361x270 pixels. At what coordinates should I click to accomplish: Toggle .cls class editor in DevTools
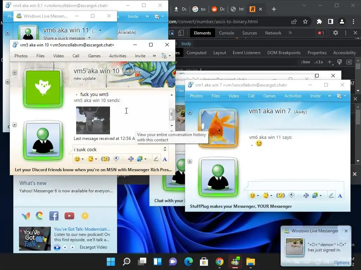pyautogui.click(x=319, y=62)
